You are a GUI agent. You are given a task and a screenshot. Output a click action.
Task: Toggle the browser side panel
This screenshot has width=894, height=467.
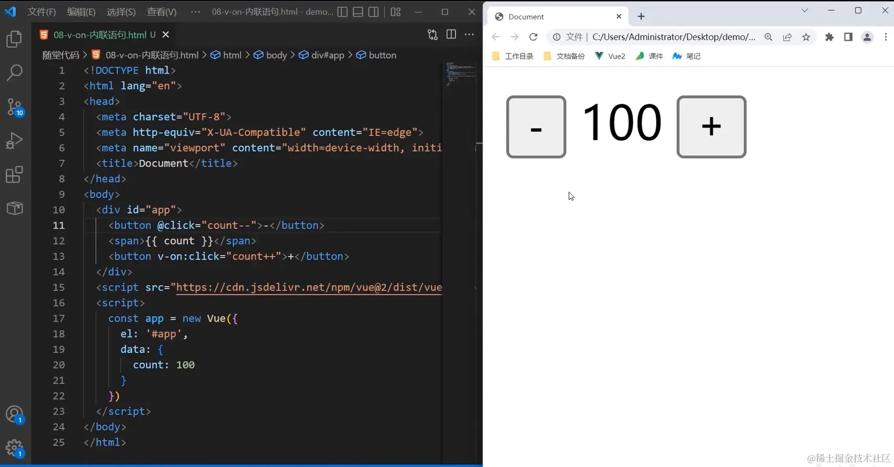tap(849, 37)
